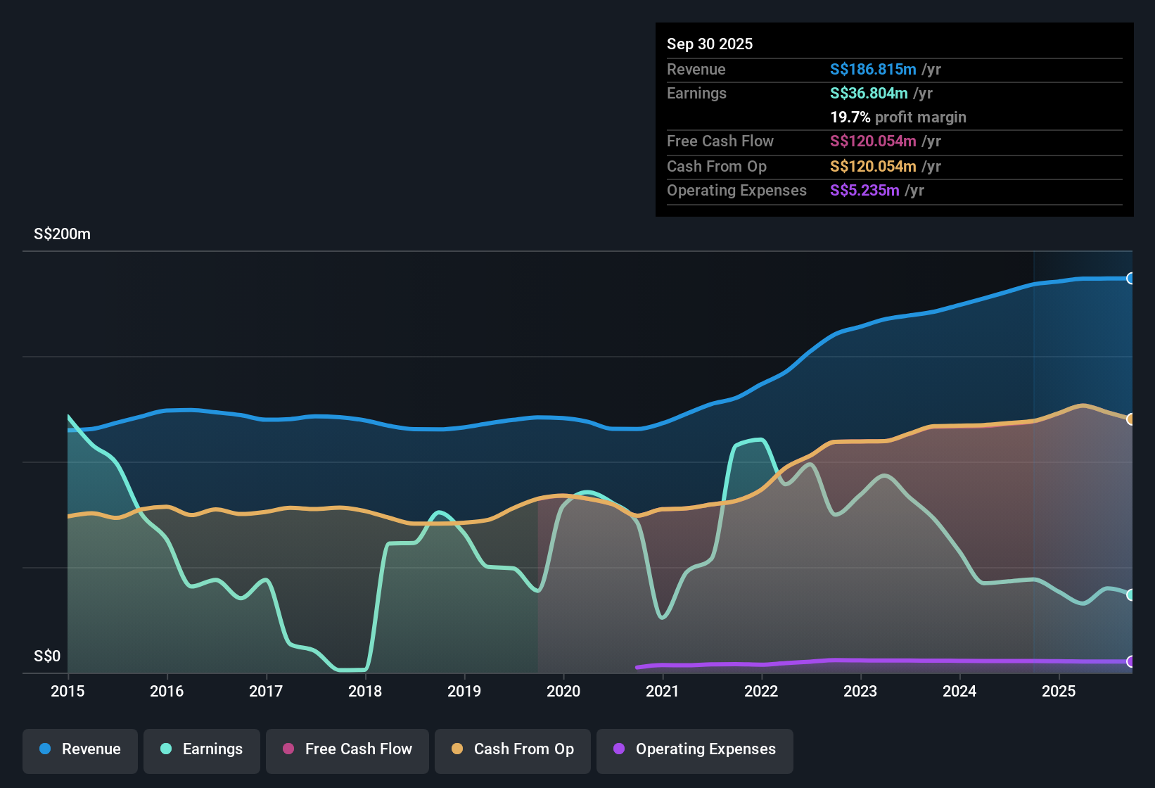This screenshot has width=1155, height=788.
Task: Click the purple Operating Expenses dot icon
Action: coord(618,749)
